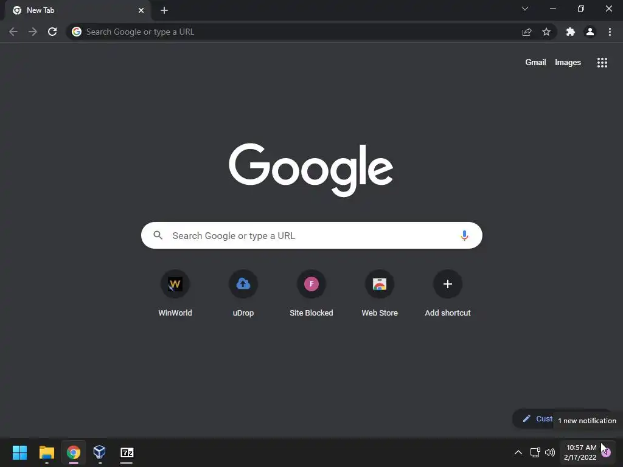Open 7-Zip from the taskbar

(127, 452)
